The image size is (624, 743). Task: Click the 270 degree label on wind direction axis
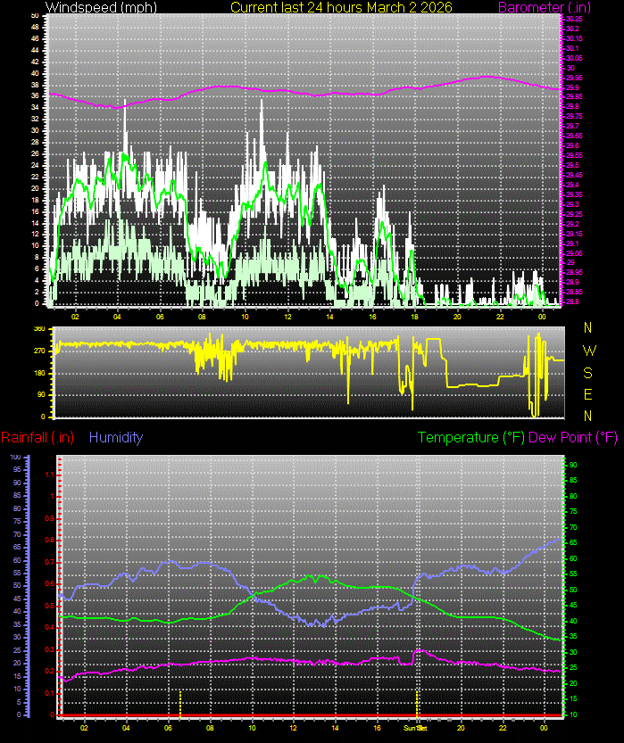39,351
